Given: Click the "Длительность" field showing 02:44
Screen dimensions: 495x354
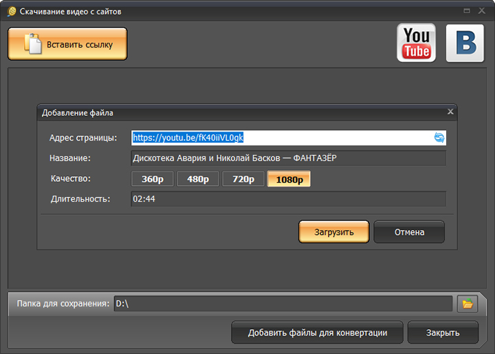Looking at the screenshot, I should coord(288,199).
